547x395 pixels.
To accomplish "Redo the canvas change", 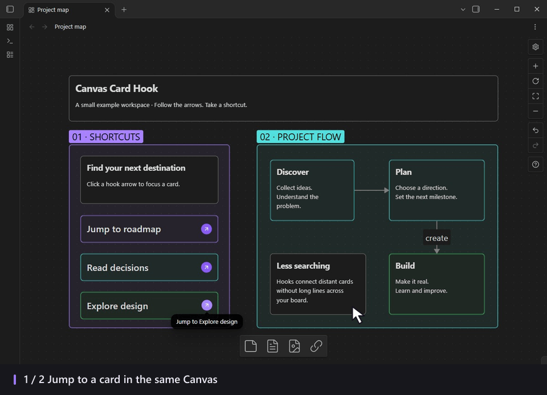I will [536, 145].
